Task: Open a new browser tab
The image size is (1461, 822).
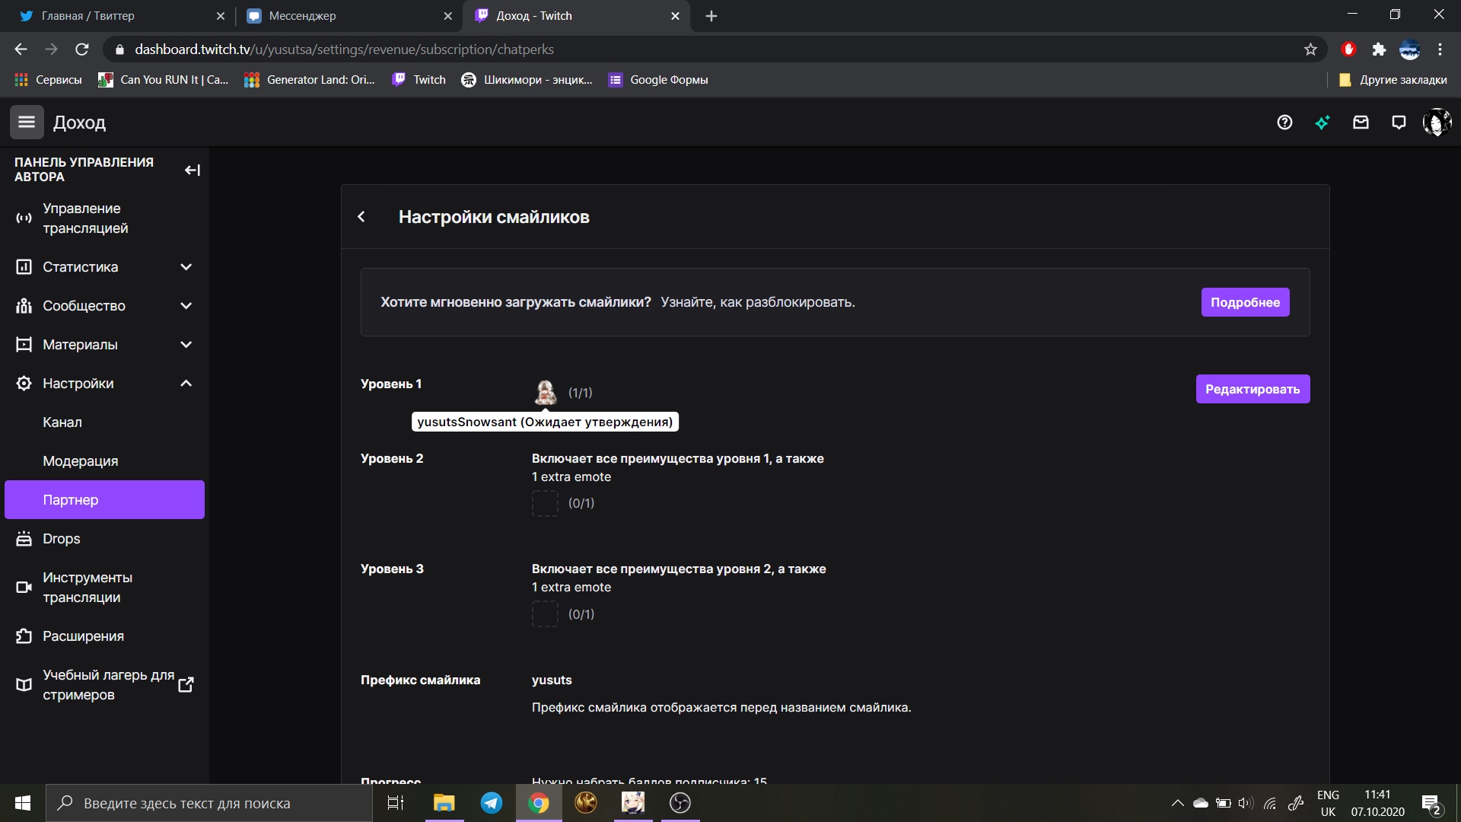Action: (x=711, y=16)
